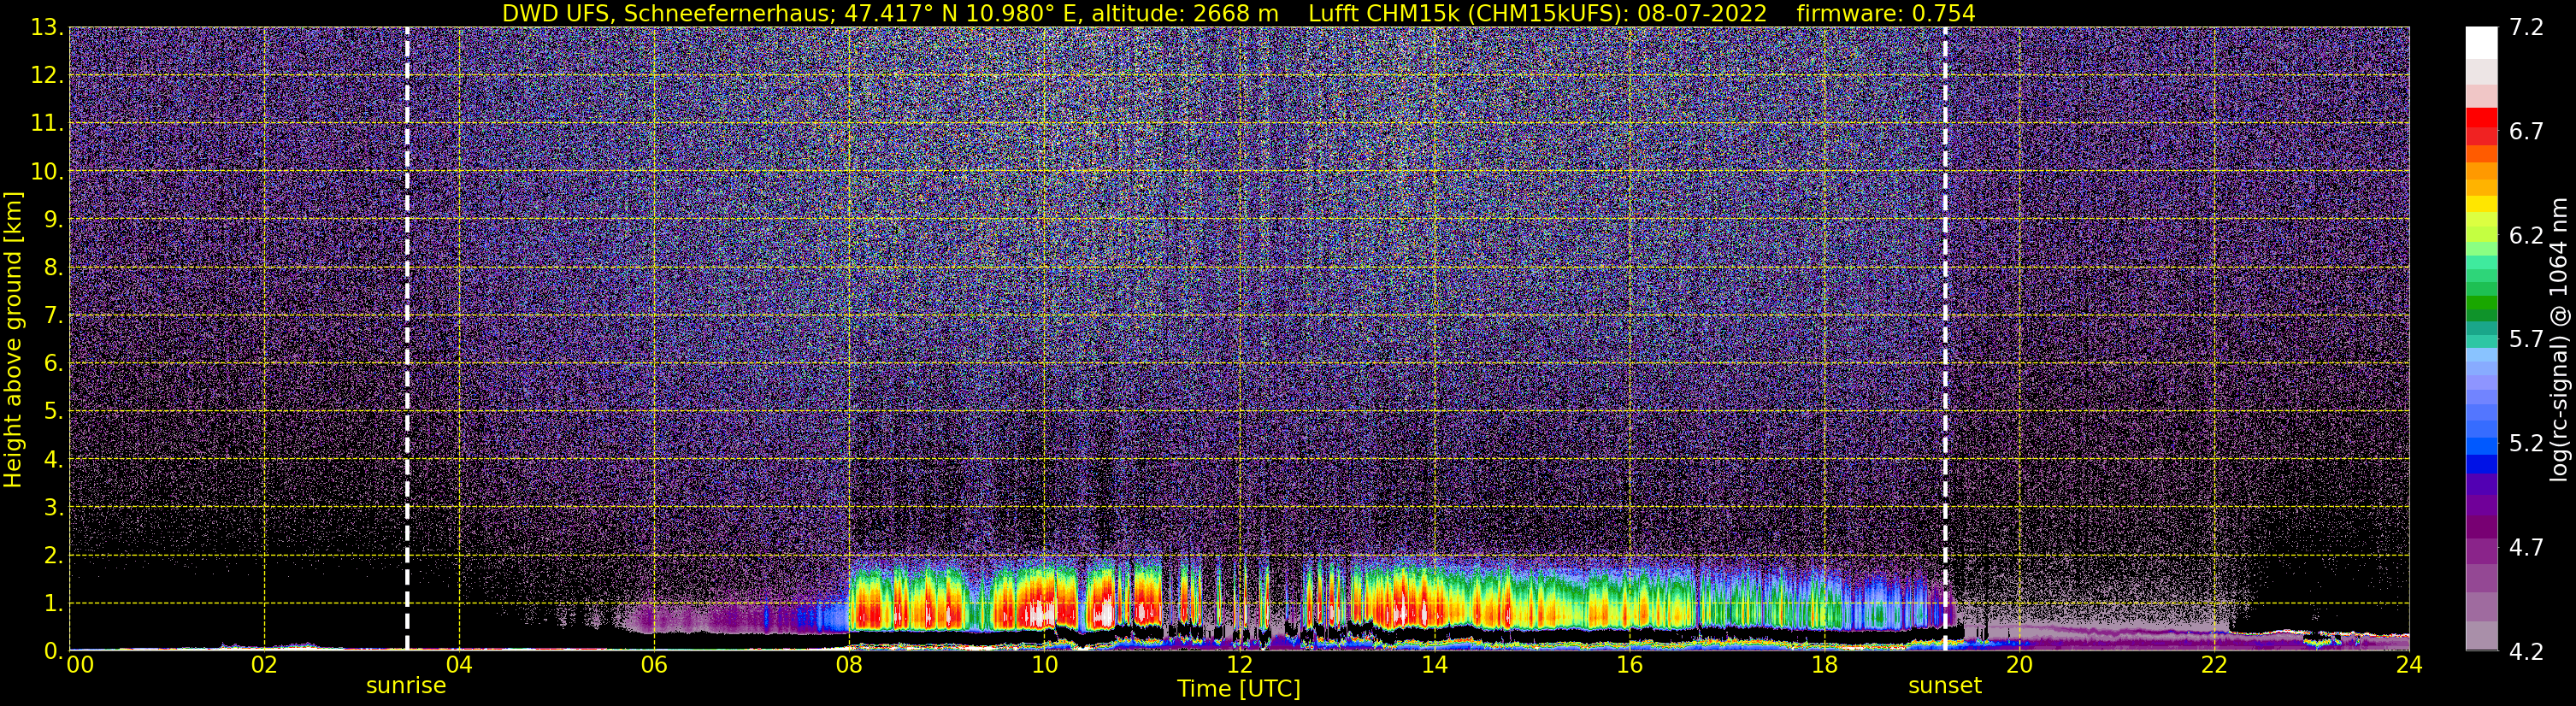Click the colorbar value '6.2'
This screenshot has height=706, width=2576.
tap(2527, 236)
